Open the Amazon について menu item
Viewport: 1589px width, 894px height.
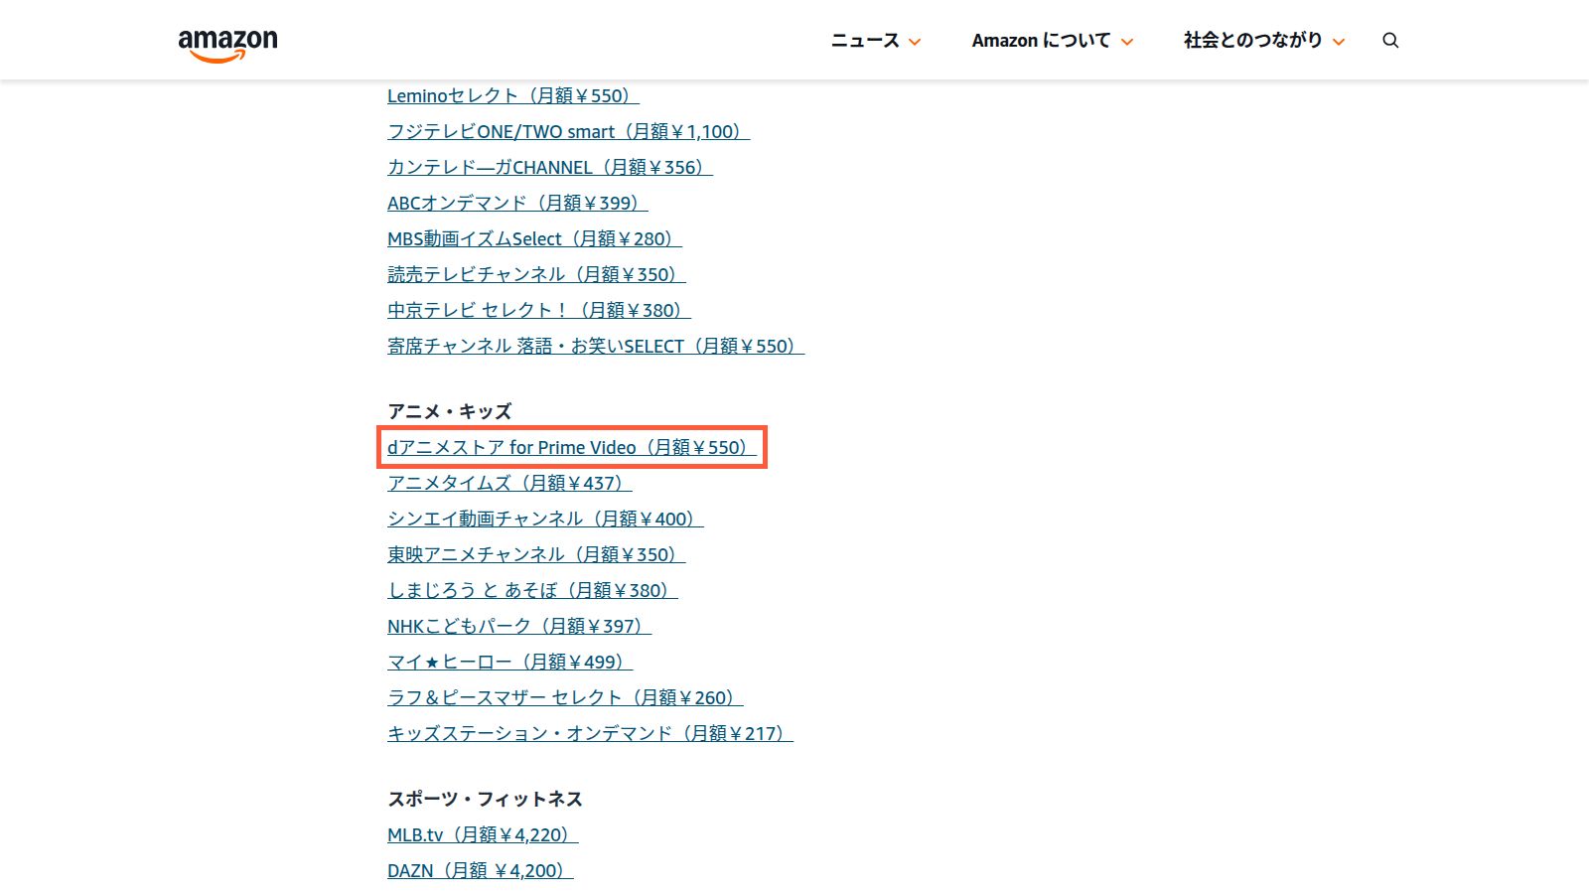pyautogui.click(x=1041, y=41)
